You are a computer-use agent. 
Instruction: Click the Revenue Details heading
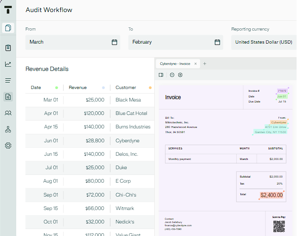click(47, 69)
